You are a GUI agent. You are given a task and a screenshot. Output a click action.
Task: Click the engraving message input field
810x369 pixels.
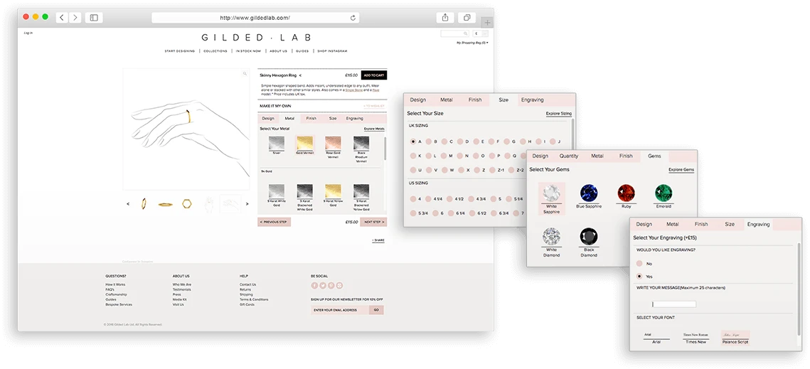673,304
